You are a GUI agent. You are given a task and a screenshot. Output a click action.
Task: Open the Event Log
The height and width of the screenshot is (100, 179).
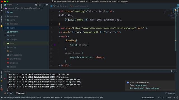point(170,93)
